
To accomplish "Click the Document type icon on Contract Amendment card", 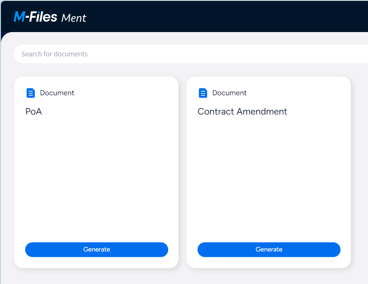I will point(203,93).
